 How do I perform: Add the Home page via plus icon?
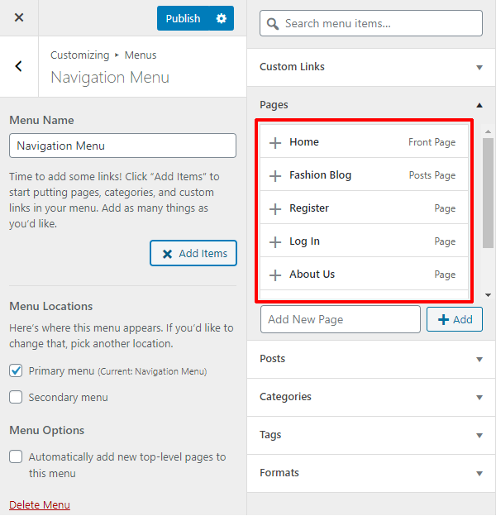click(275, 142)
